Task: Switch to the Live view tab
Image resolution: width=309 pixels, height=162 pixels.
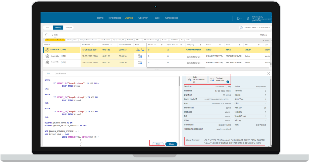Action: pos(48,28)
